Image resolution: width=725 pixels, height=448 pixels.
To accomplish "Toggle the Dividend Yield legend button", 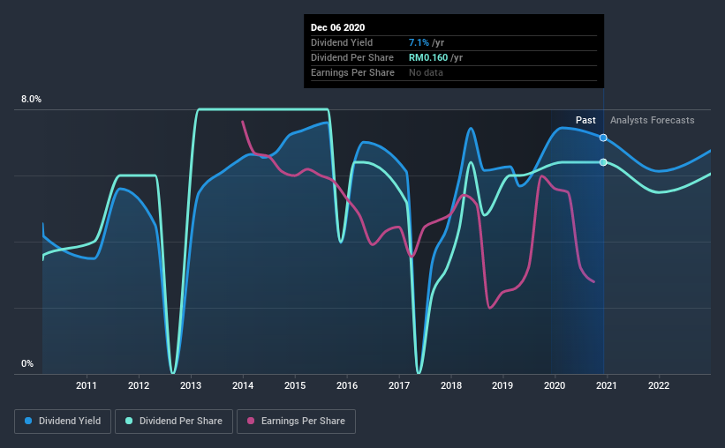I will coord(63,422).
